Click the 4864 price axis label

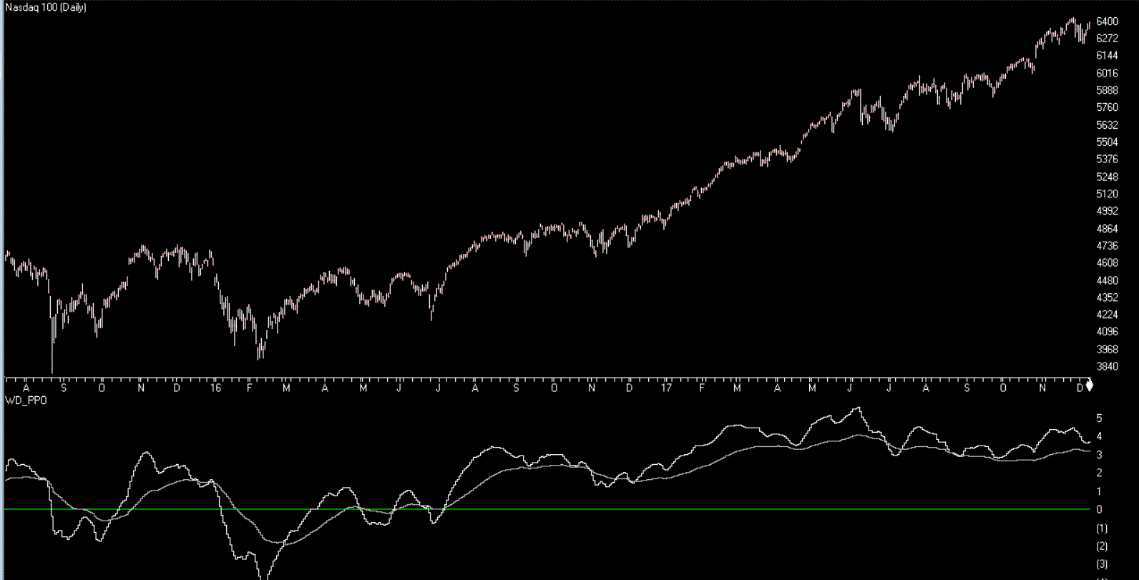click(x=1107, y=229)
